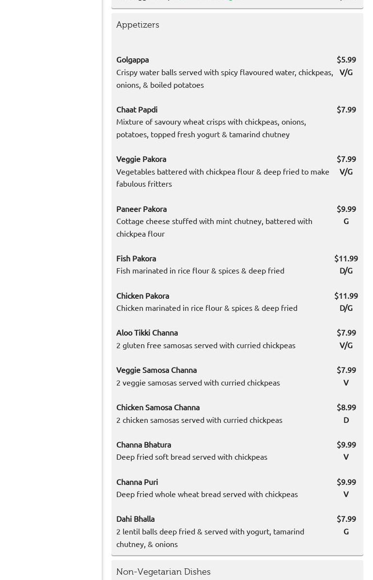Select the Channa Puri dish

click(137, 482)
